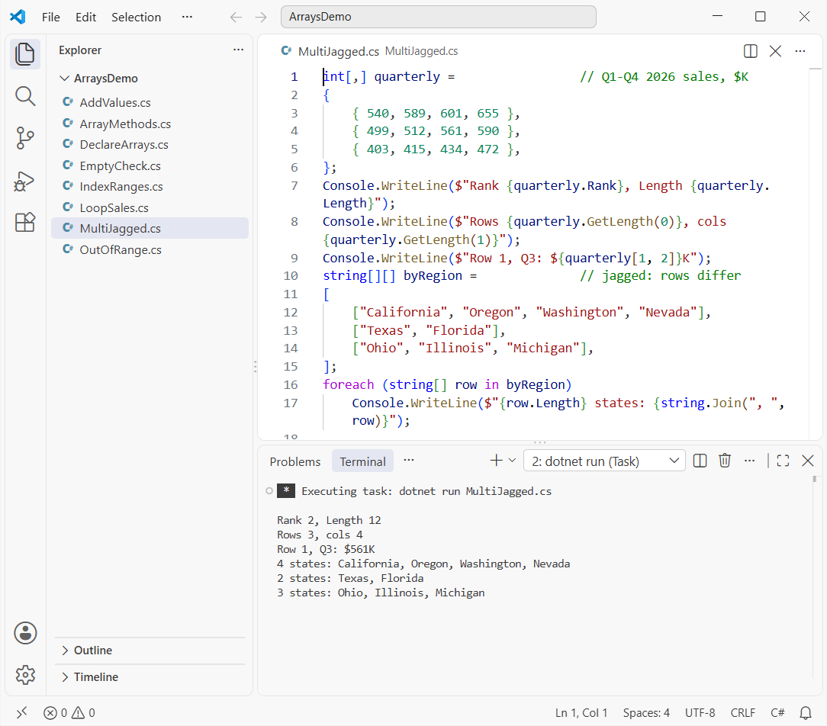Change language mode via C# status item
Screen dimensions: 827x726
click(x=777, y=713)
